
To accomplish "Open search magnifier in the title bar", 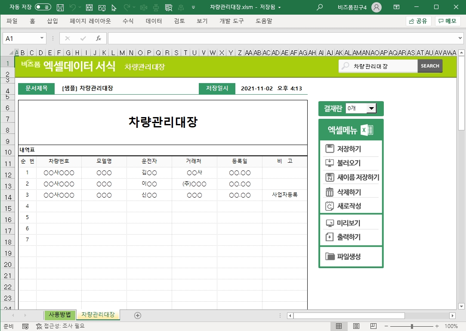I will (320, 7).
